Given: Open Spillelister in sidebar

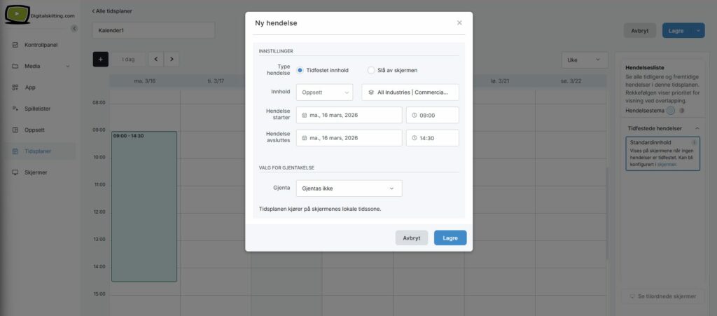Looking at the screenshot, I should tap(38, 109).
